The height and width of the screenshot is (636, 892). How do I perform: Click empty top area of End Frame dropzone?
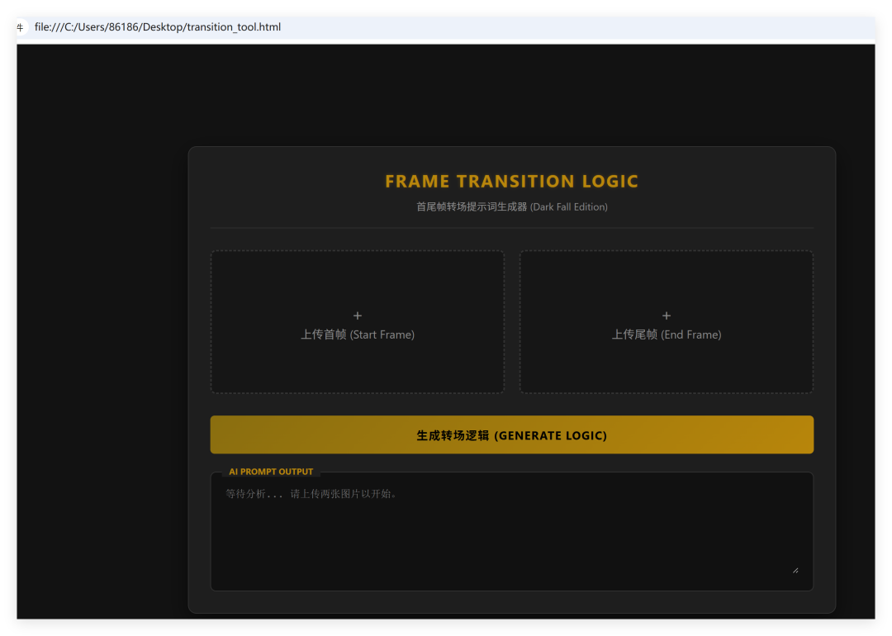pyautogui.click(x=667, y=277)
